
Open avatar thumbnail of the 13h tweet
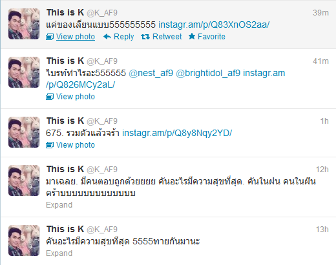tap(24, 240)
